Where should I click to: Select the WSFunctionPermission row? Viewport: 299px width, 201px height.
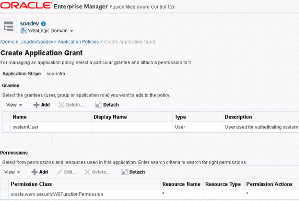[x=57, y=194]
